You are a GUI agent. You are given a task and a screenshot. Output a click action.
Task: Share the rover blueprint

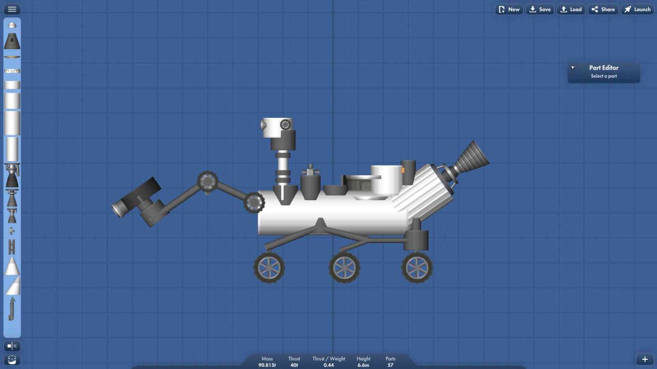pyautogui.click(x=603, y=9)
